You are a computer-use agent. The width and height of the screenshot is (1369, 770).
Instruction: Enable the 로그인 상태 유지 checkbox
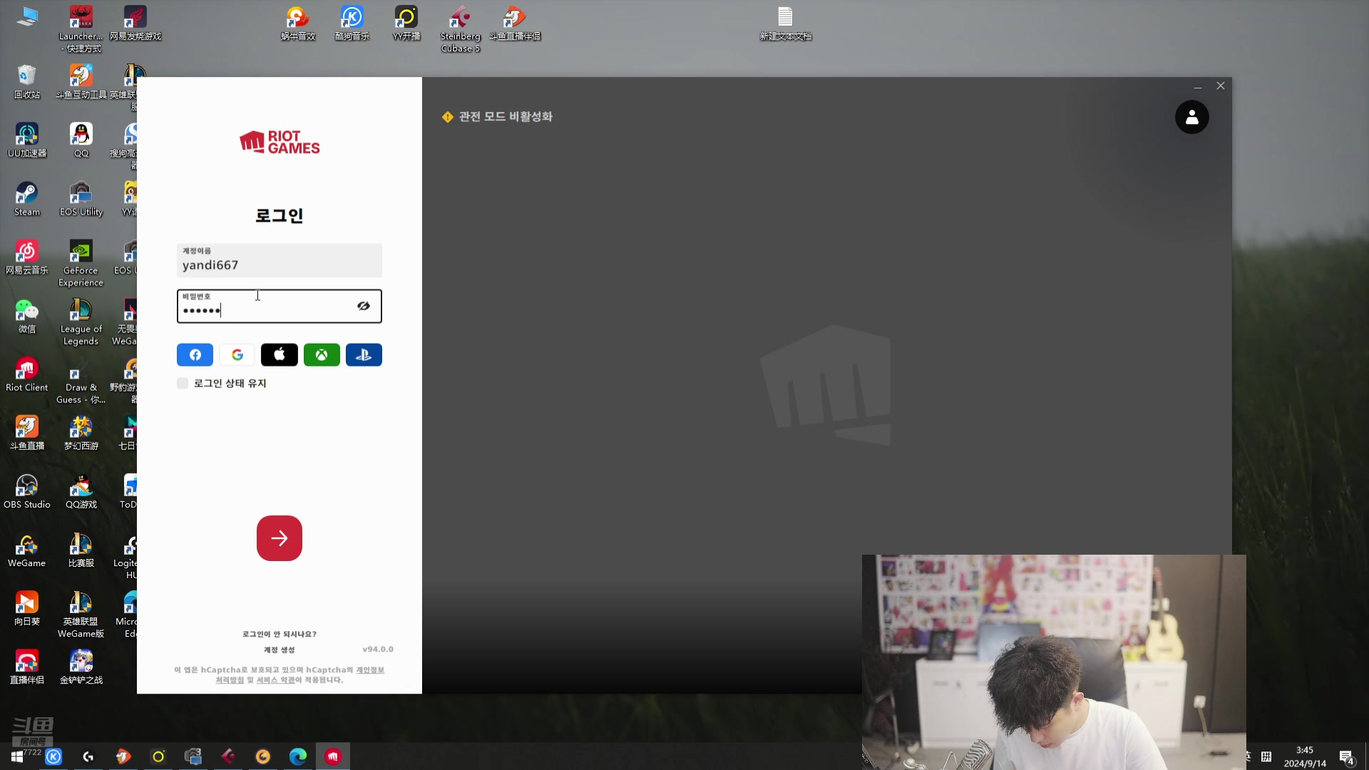tap(183, 384)
